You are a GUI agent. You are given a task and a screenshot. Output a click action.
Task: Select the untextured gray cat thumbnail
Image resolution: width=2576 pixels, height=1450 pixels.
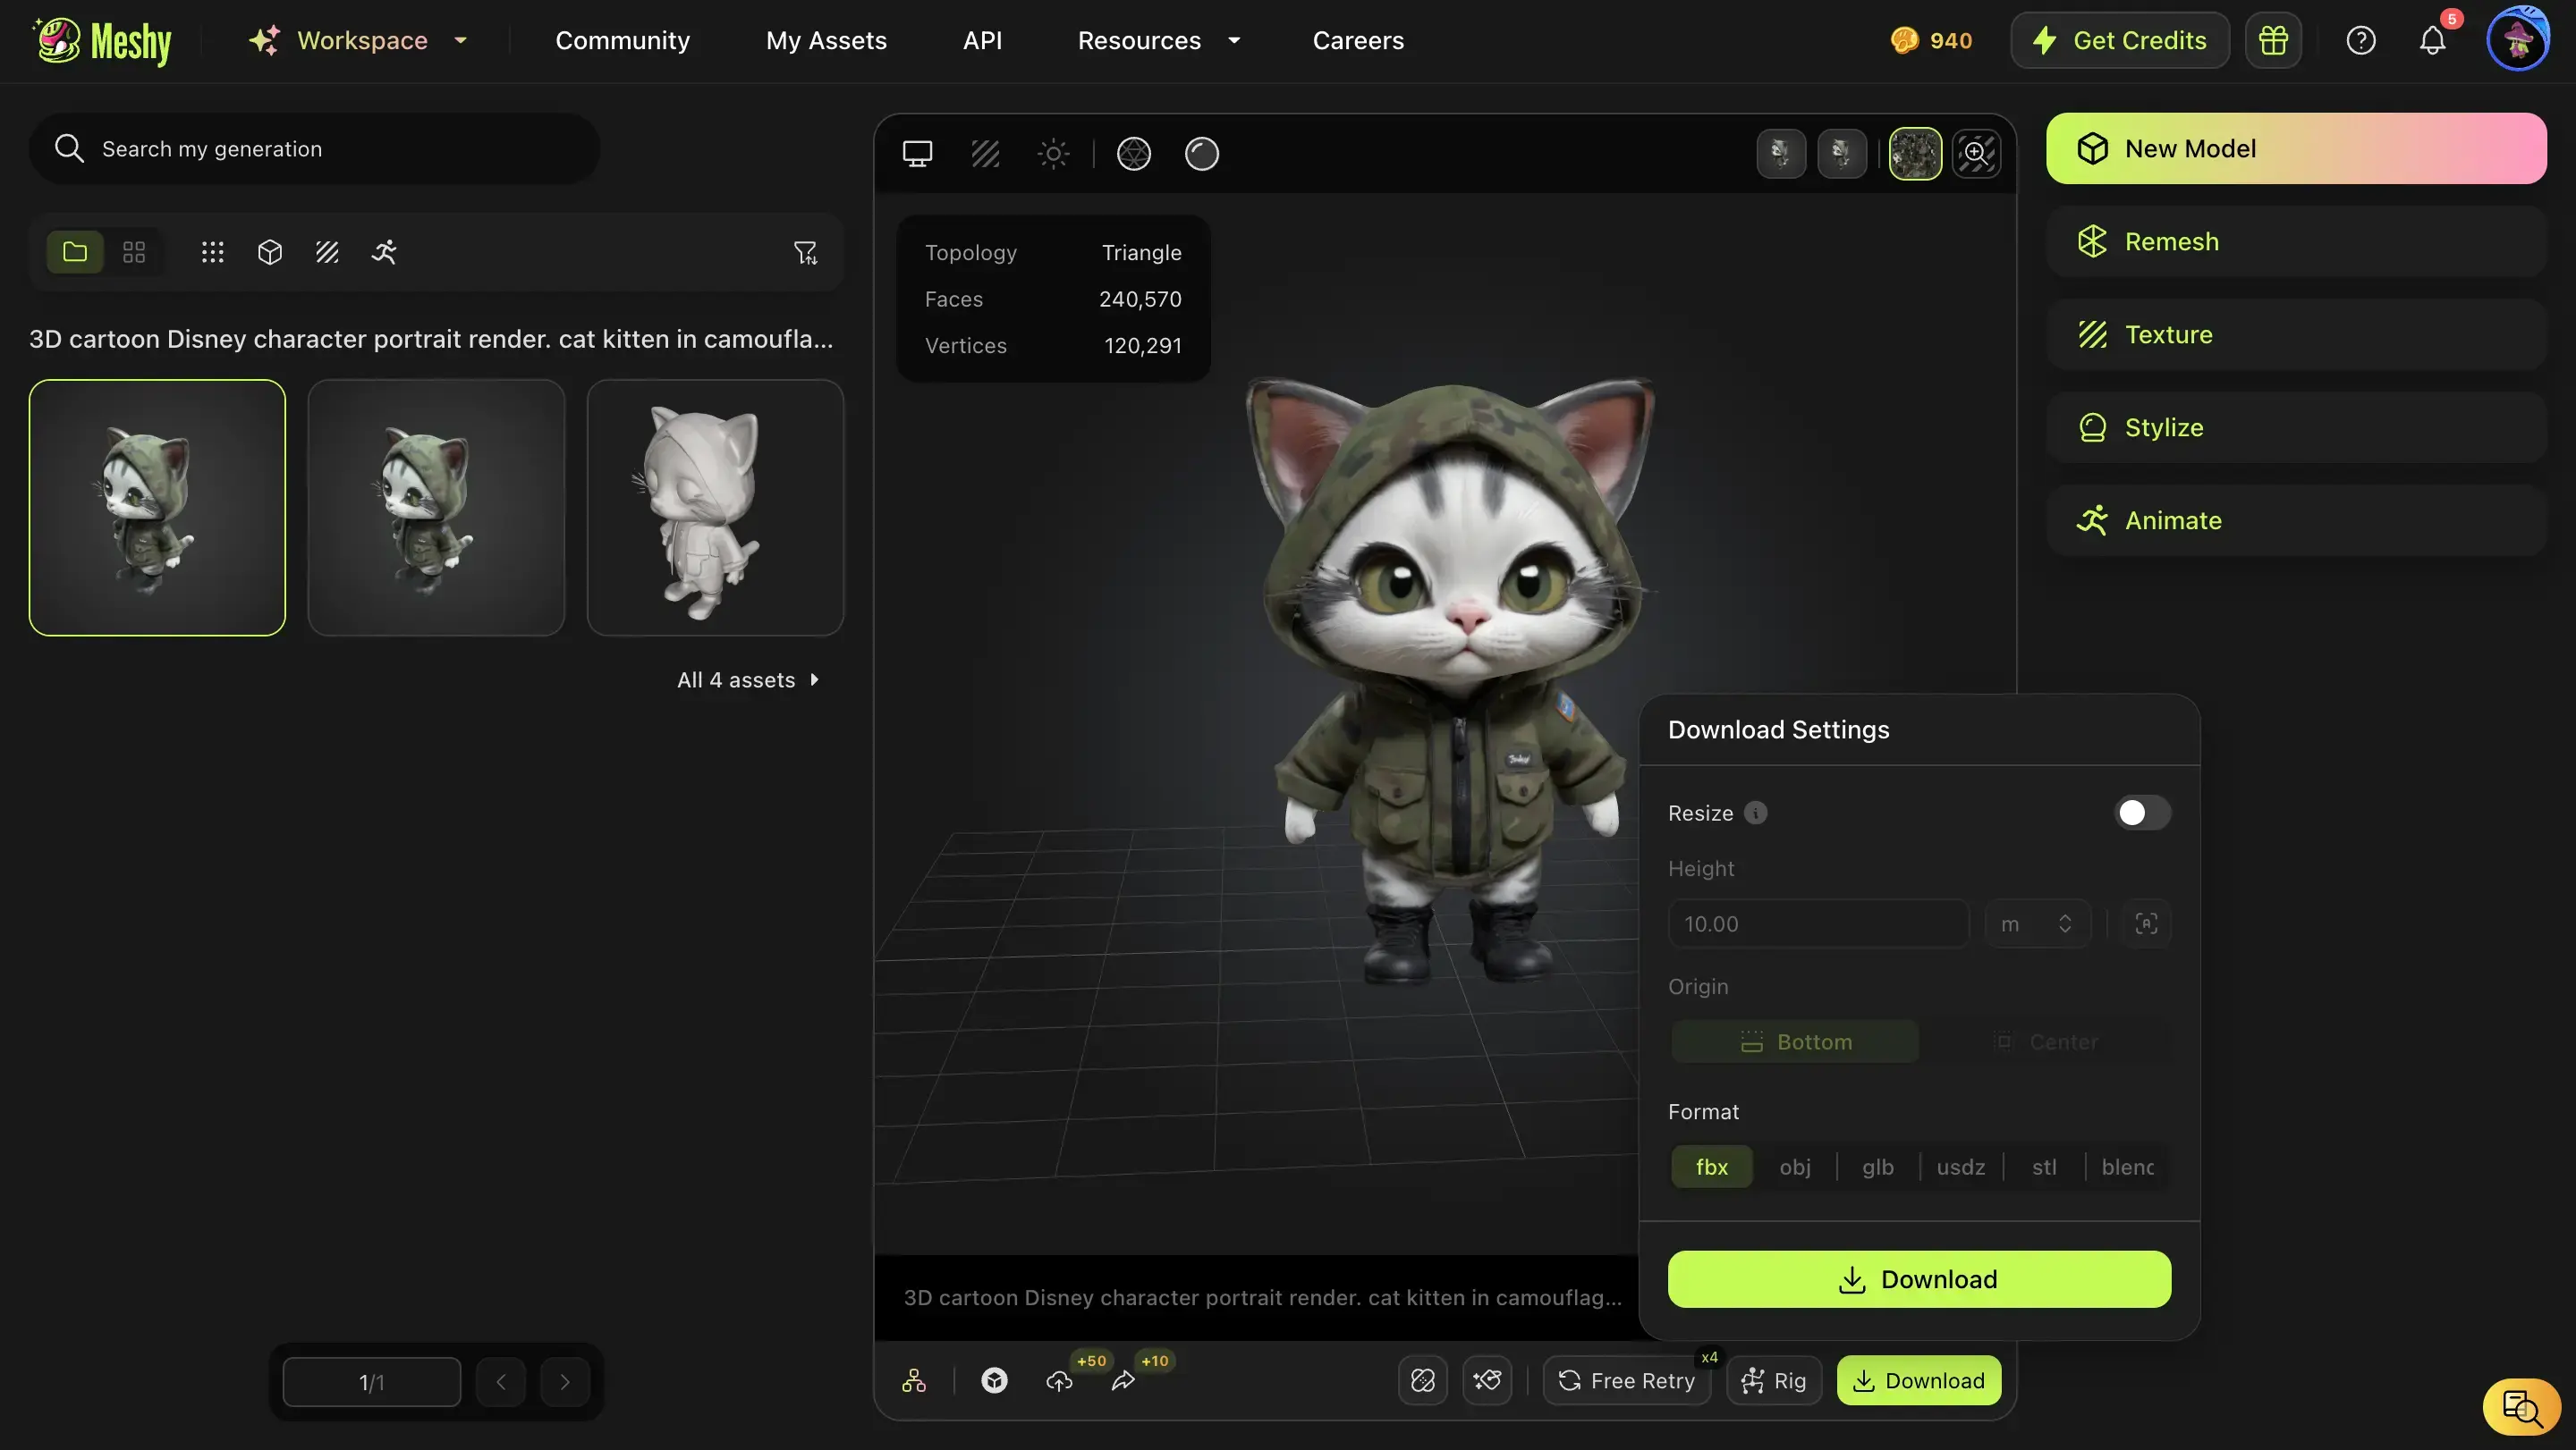[x=715, y=508]
